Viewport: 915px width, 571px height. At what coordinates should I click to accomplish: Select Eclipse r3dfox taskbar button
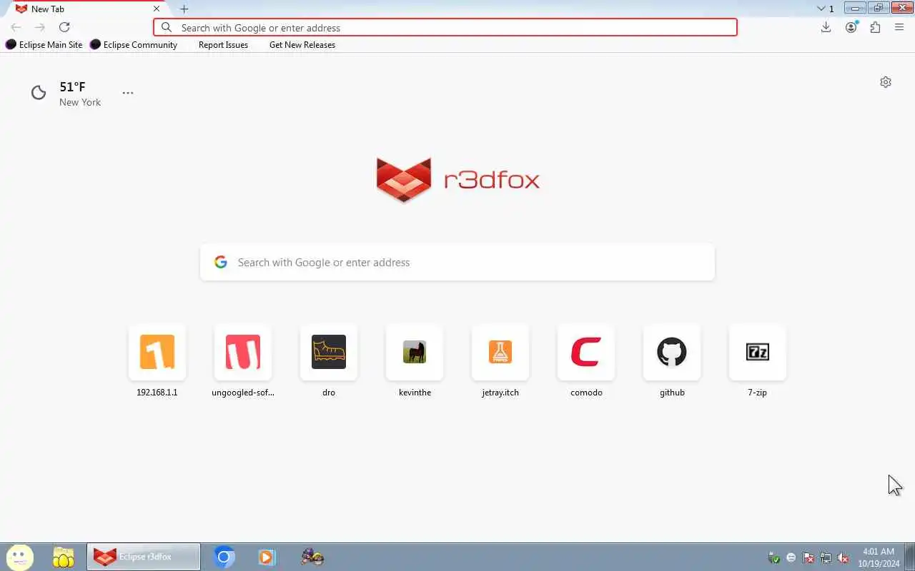point(144,557)
